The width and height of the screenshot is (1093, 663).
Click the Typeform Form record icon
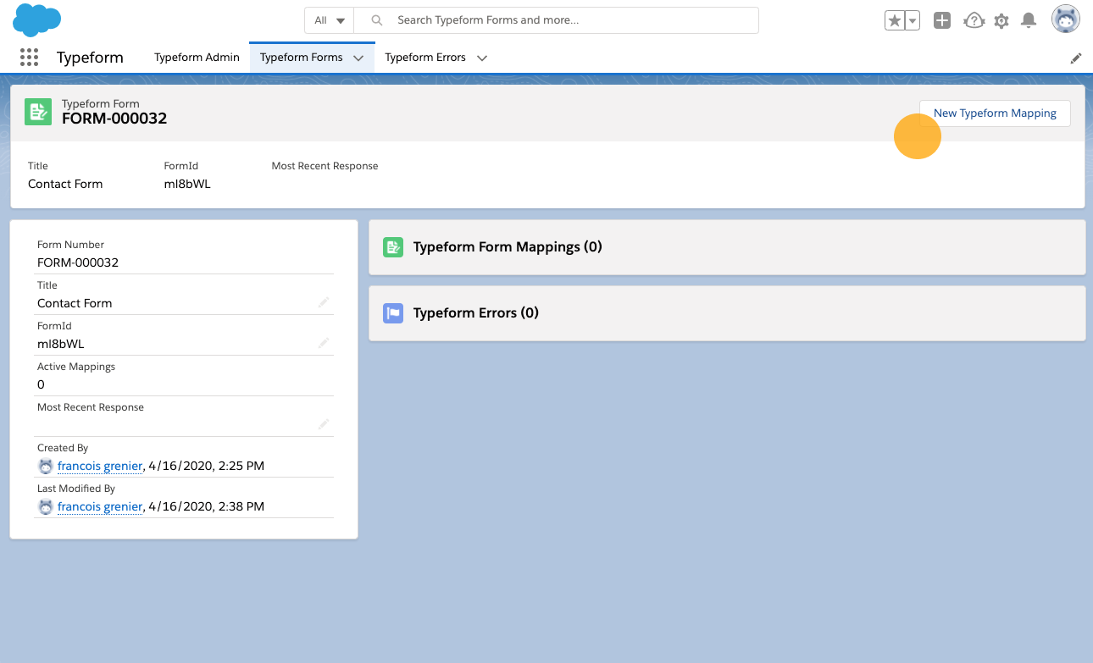38,112
